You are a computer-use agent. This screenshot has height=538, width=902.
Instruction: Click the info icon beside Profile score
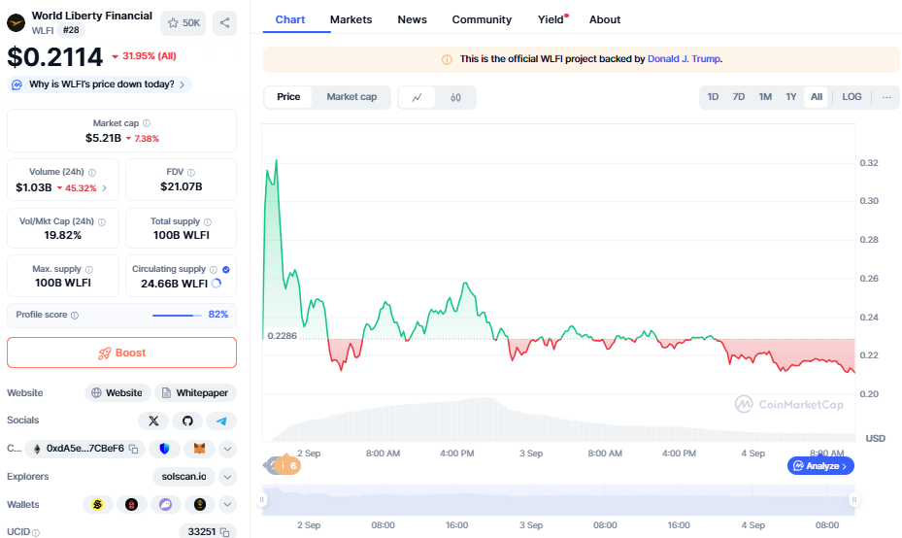75,315
